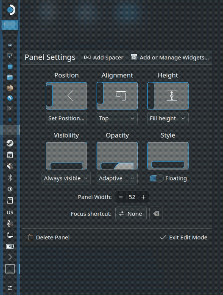The image size is (223, 295).
Task: Click the Steam icon in the panel
Action: 10,143
